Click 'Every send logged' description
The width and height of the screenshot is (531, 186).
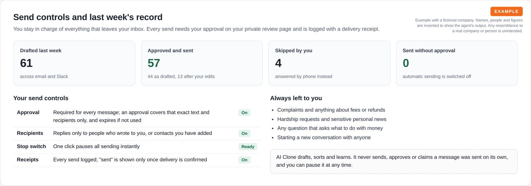[x=130, y=160]
